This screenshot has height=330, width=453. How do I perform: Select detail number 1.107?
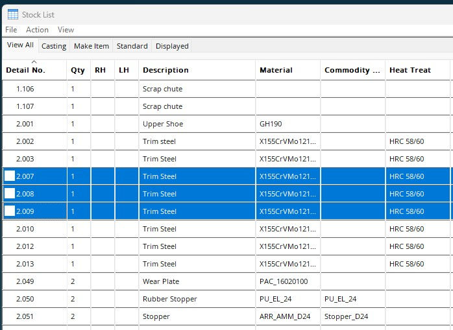point(25,106)
